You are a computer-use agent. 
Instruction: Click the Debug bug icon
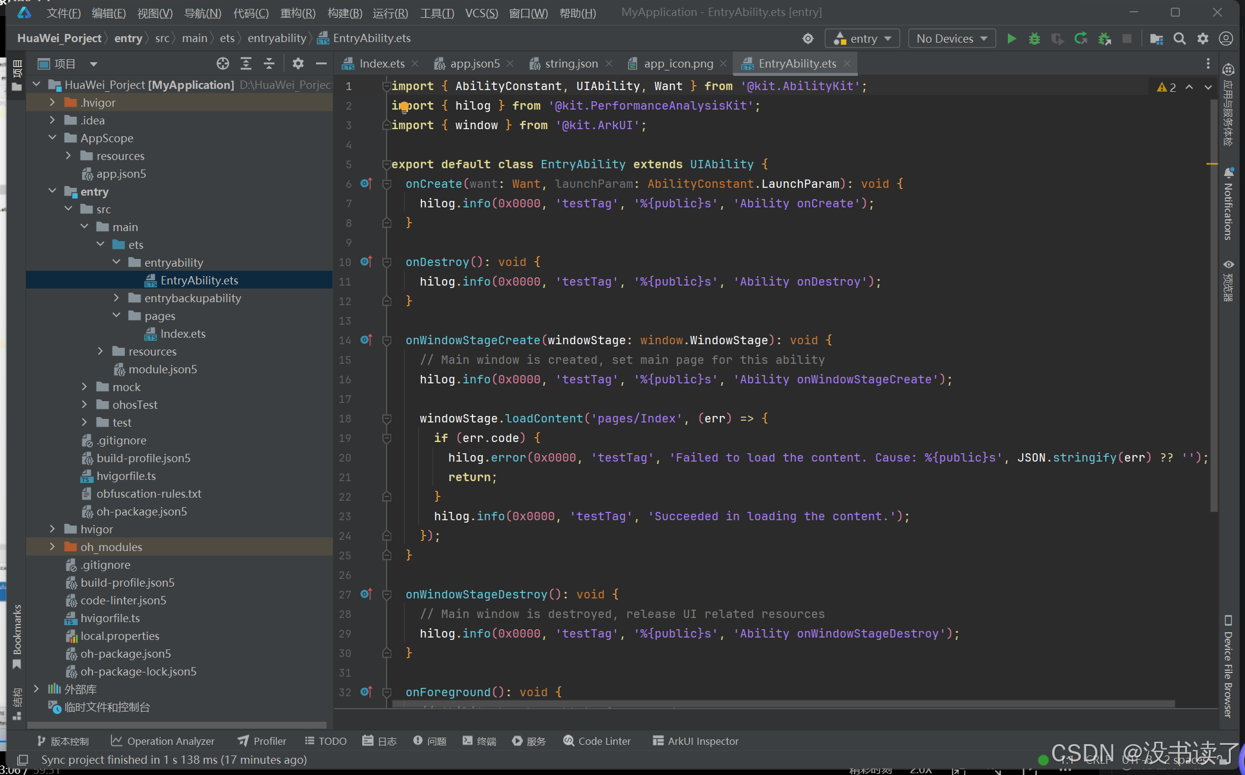click(1034, 39)
